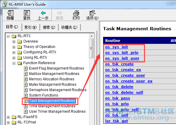Click the Locate (查找) toolbar icon

(x=27, y=13)
